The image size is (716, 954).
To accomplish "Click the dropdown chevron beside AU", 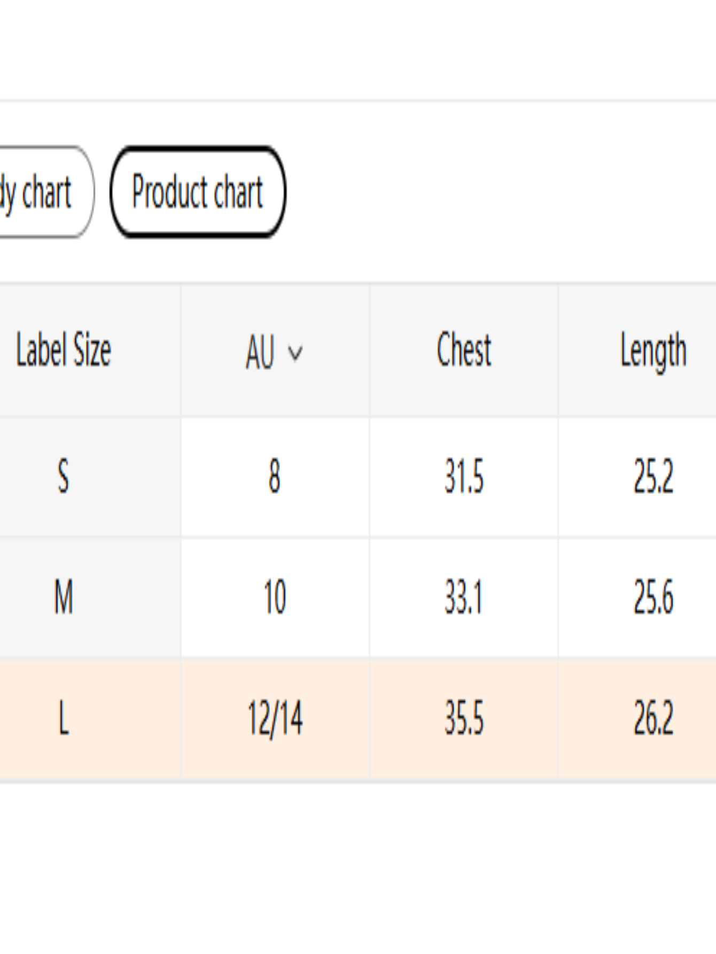I will [x=295, y=352].
